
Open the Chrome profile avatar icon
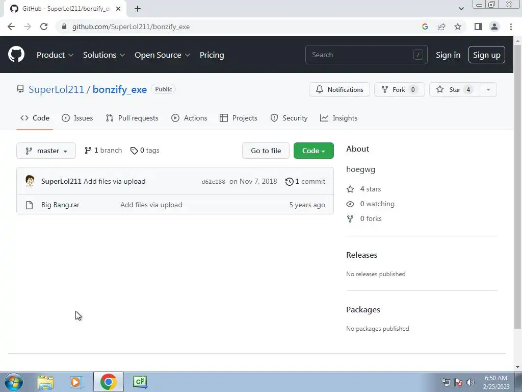tap(494, 27)
